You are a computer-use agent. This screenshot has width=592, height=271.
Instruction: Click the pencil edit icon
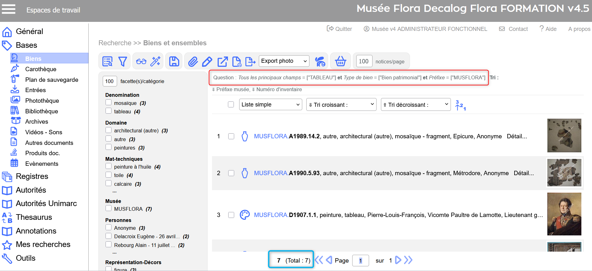(x=207, y=61)
